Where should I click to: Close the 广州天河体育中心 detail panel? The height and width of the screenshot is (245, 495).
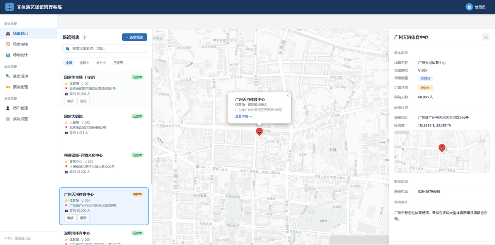click(x=486, y=37)
